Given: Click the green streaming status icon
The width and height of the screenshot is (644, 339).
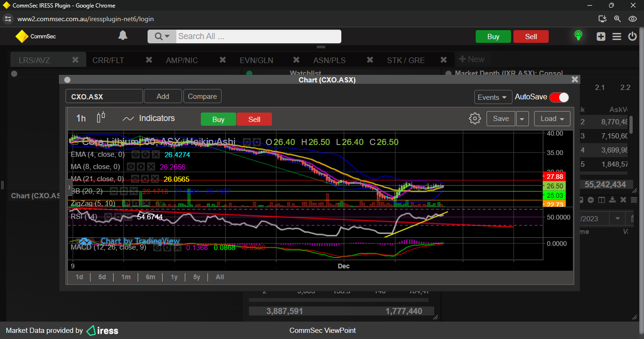Looking at the screenshot, I should pos(578,36).
